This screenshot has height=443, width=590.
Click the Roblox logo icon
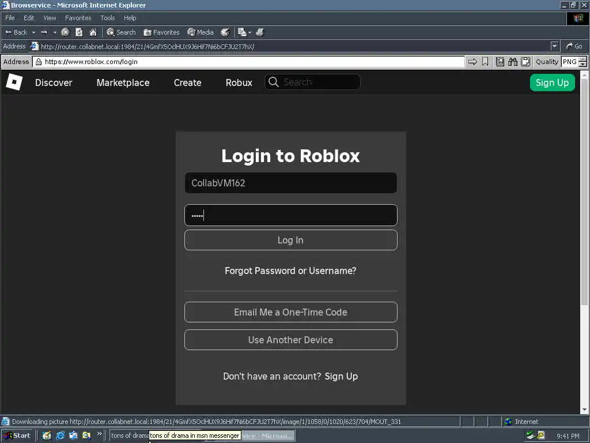(x=14, y=82)
